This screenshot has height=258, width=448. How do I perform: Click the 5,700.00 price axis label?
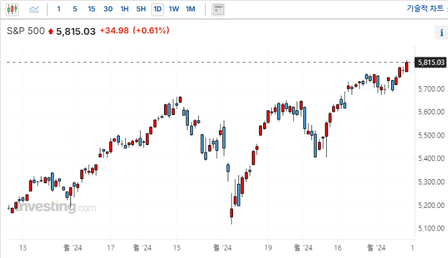tap(431, 90)
